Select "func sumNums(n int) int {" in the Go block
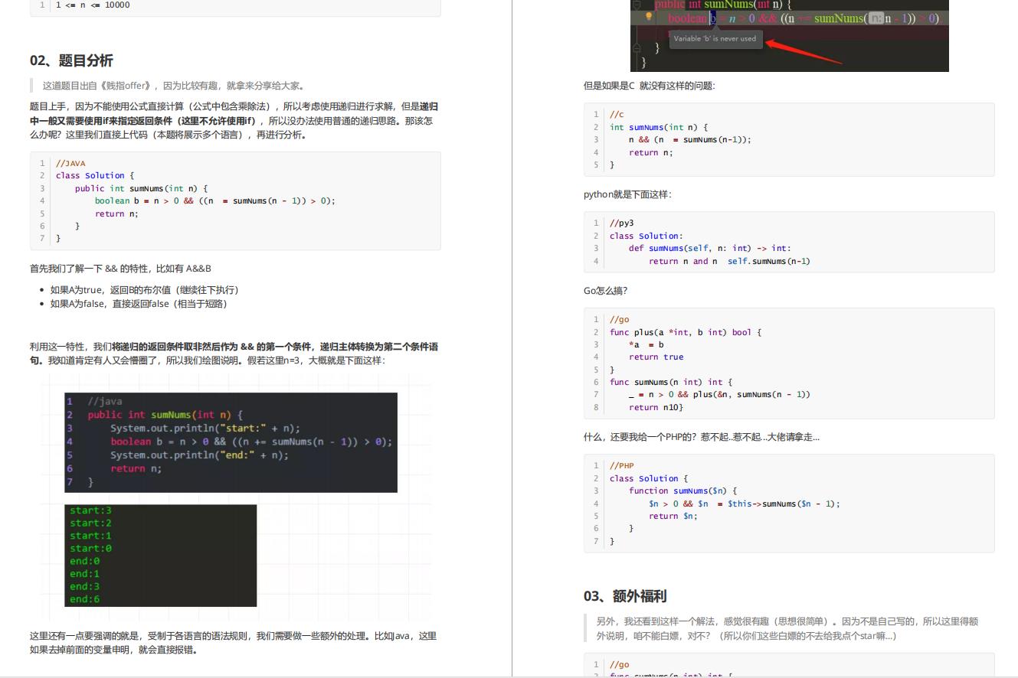This screenshot has width=1018, height=678. (671, 383)
